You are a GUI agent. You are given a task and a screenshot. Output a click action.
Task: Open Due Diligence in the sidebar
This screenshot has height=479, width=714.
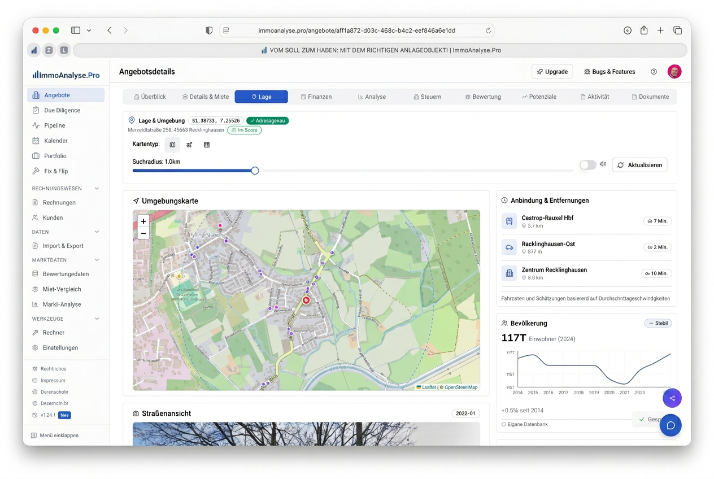[x=62, y=110]
